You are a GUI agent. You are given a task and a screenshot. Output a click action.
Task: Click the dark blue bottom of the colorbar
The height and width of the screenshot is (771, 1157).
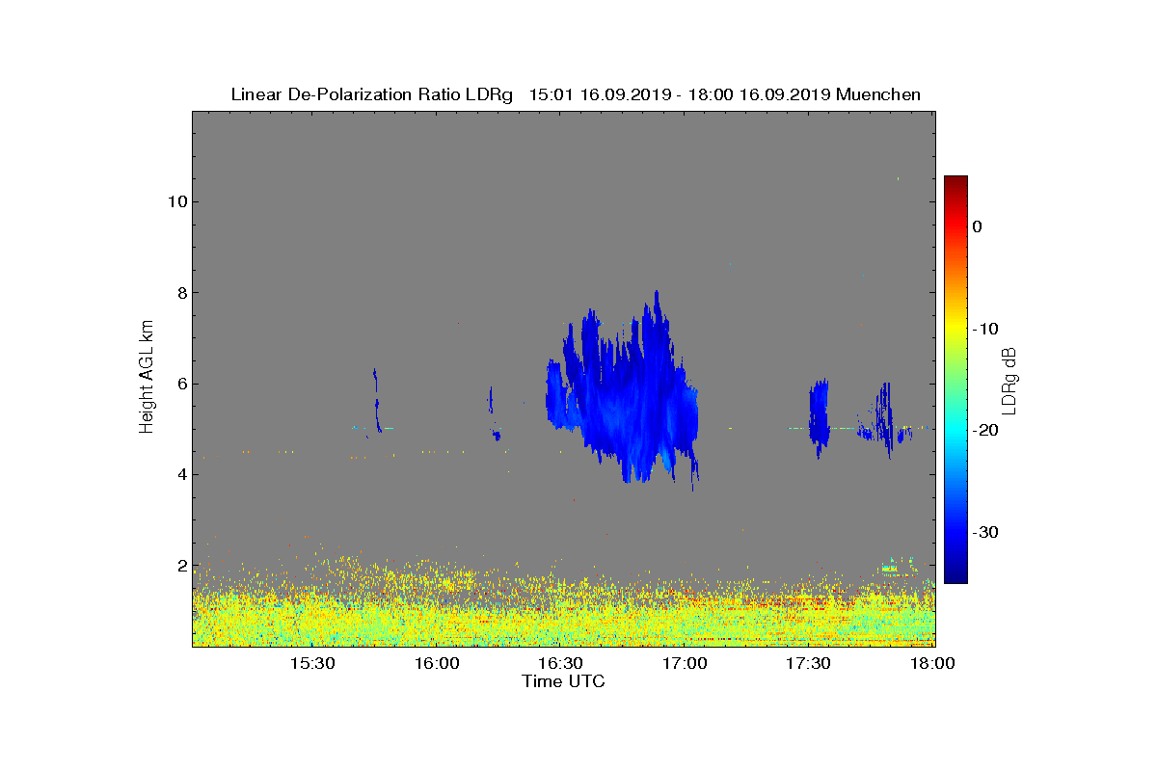(x=955, y=576)
